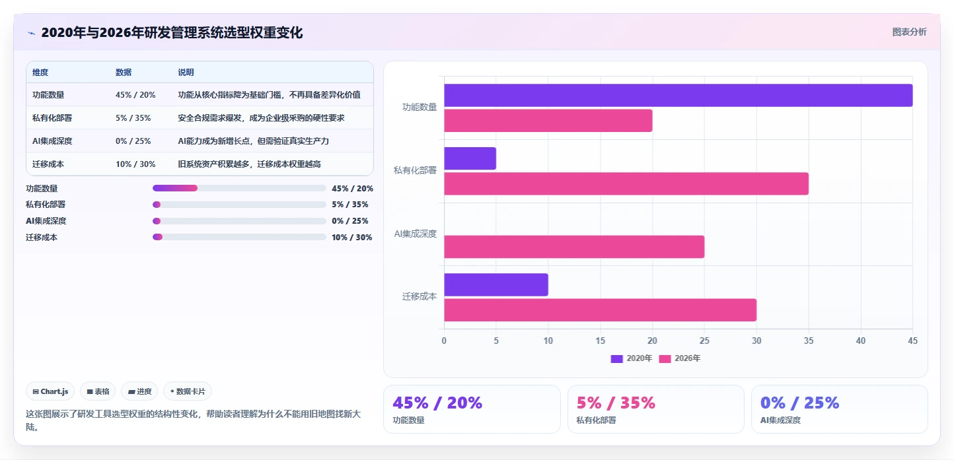The width and height of the screenshot is (954, 460).
Task: Click the 5% / 35% table data cell
Action: [133, 118]
